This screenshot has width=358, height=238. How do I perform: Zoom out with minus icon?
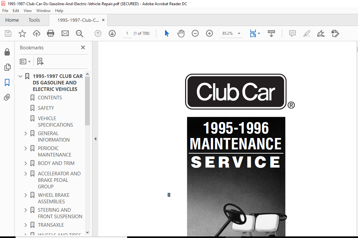[195, 33]
